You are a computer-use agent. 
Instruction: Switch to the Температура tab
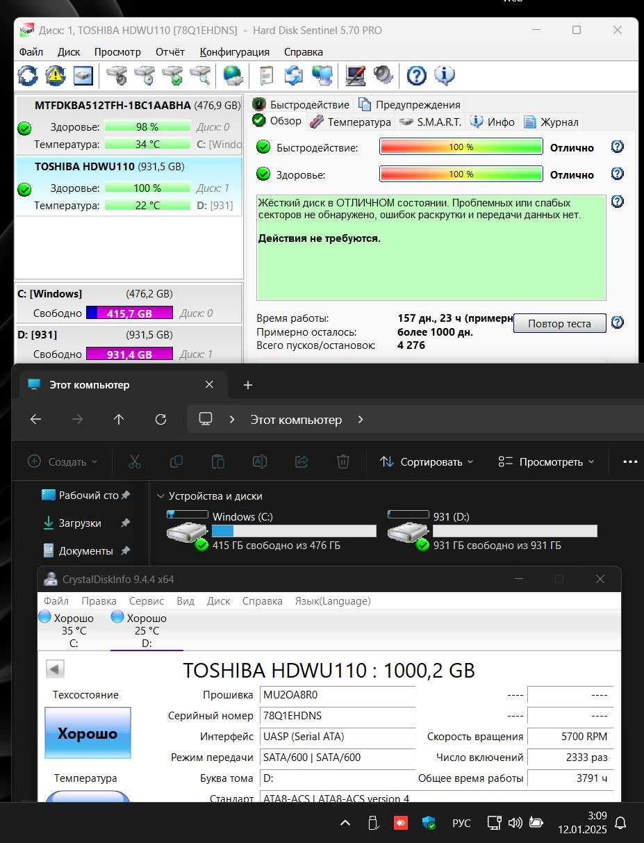pos(351,122)
